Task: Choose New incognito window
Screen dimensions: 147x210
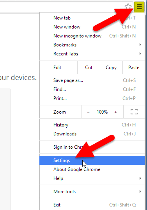Action: pos(92,36)
